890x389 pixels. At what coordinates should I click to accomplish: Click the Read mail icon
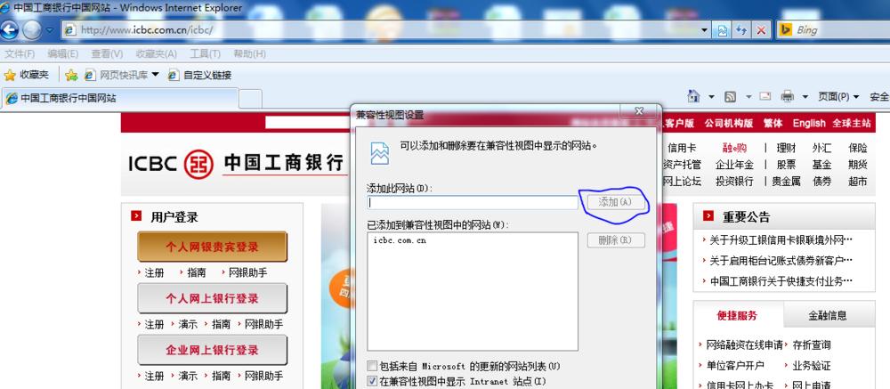point(765,96)
